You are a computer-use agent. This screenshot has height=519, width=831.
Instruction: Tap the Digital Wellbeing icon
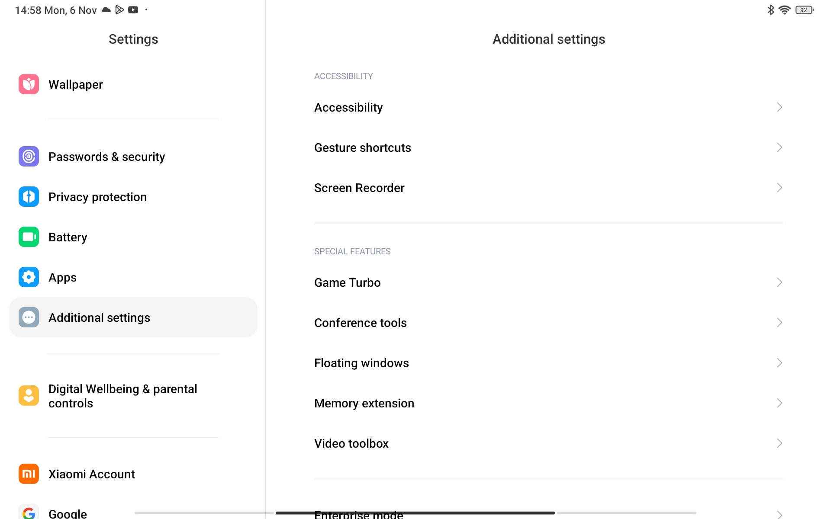click(29, 396)
